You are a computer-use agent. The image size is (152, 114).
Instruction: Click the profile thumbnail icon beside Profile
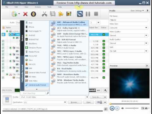[7, 100]
